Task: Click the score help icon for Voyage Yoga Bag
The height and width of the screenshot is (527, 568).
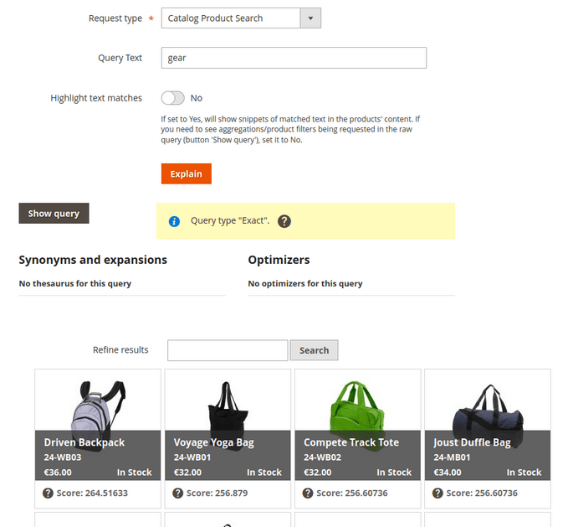Action: click(178, 493)
